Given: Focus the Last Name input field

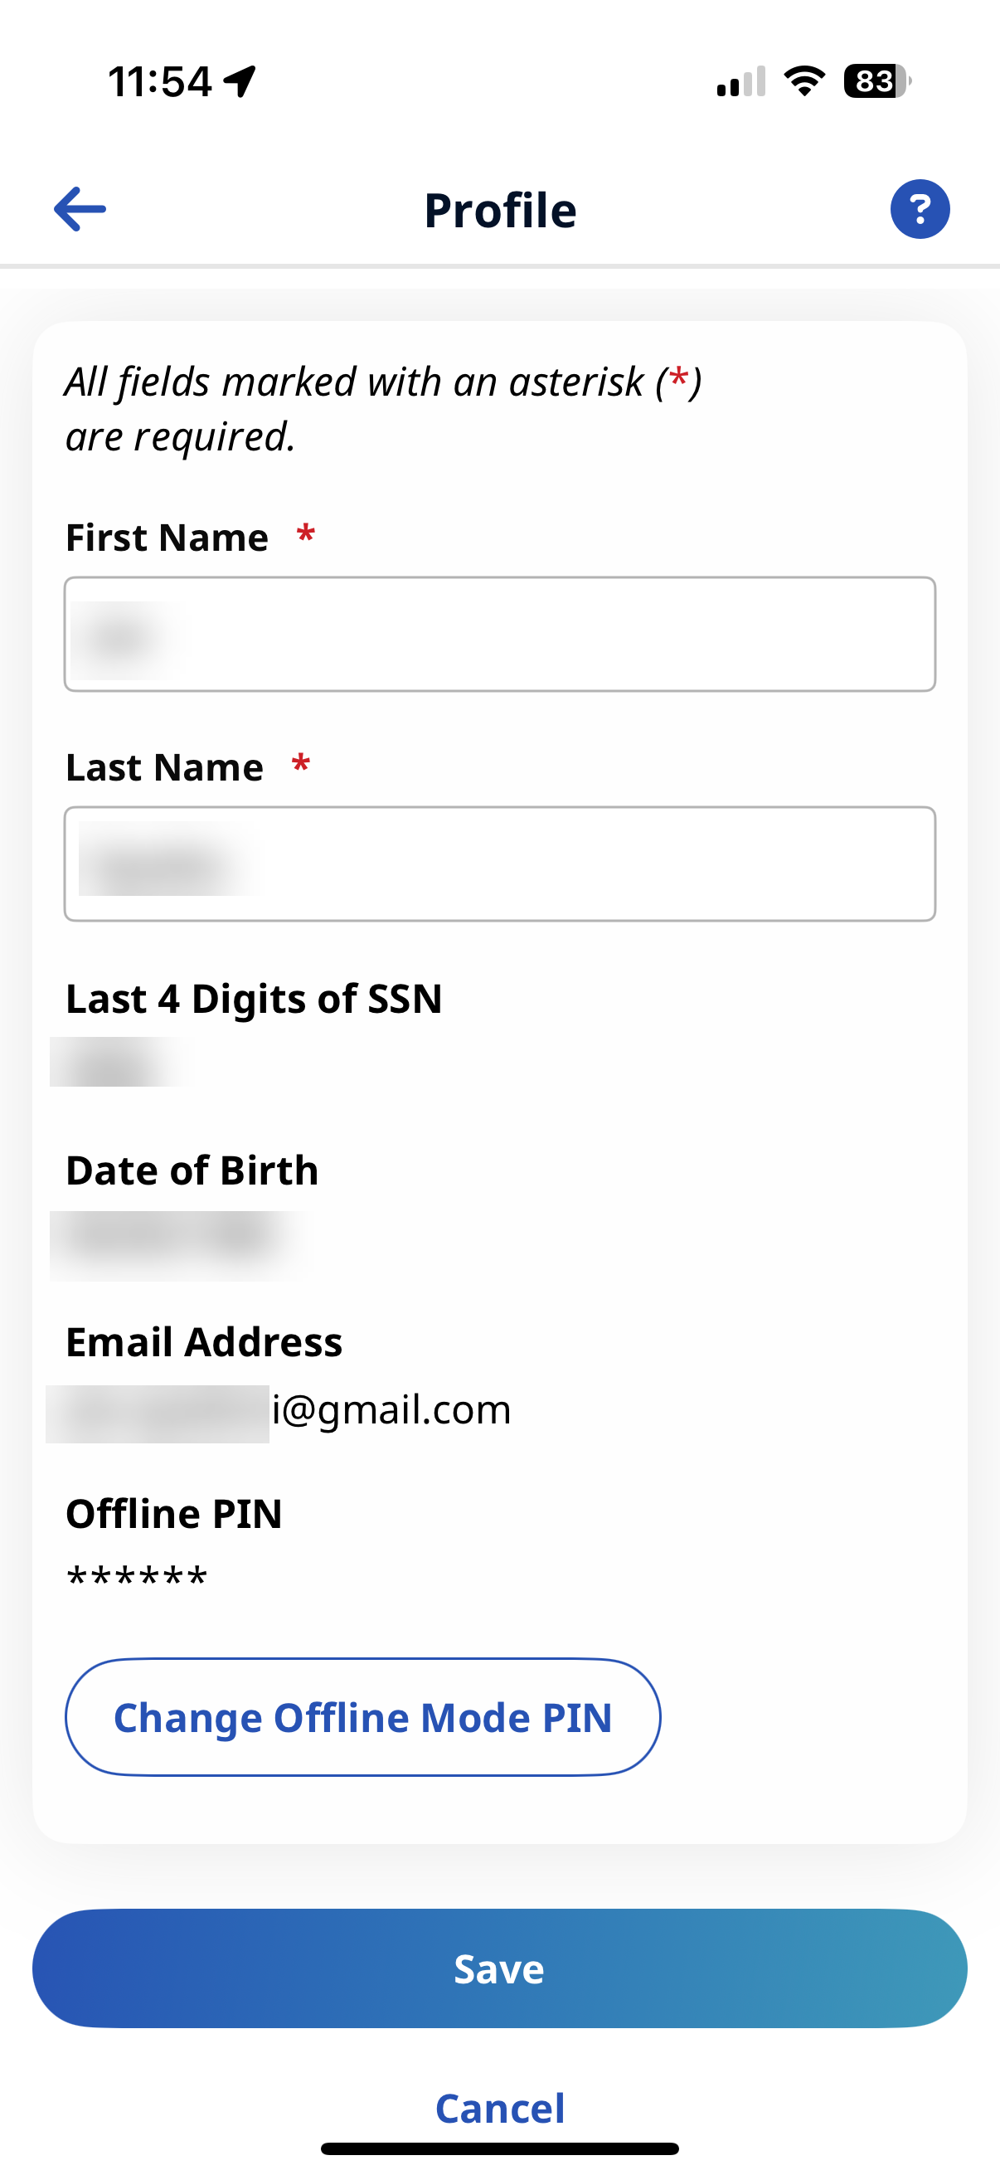Looking at the screenshot, I should 499,864.
